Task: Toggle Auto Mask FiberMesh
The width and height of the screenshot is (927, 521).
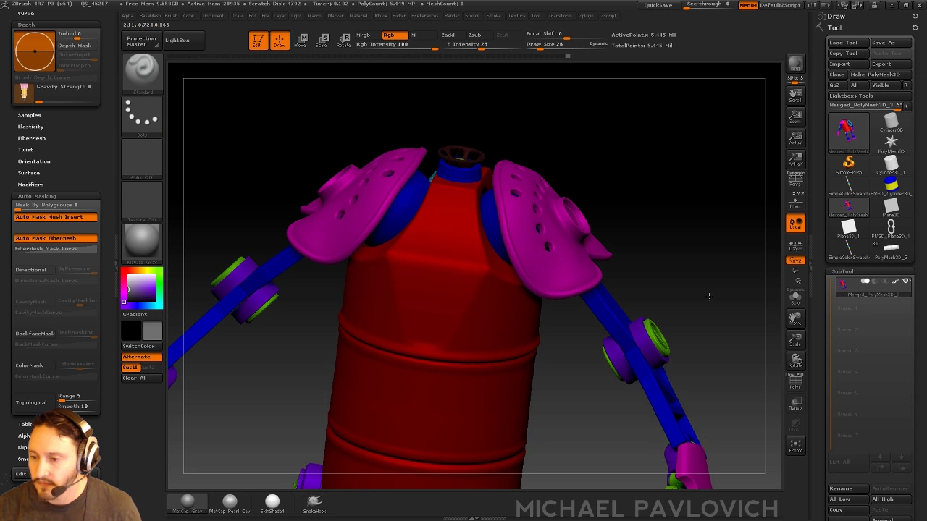Action: tap(56, 238)
